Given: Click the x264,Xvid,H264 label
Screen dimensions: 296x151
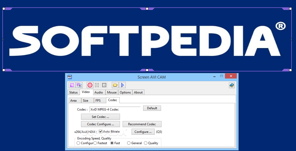Looking at the screenshot, I should click(x=86, y=132).
